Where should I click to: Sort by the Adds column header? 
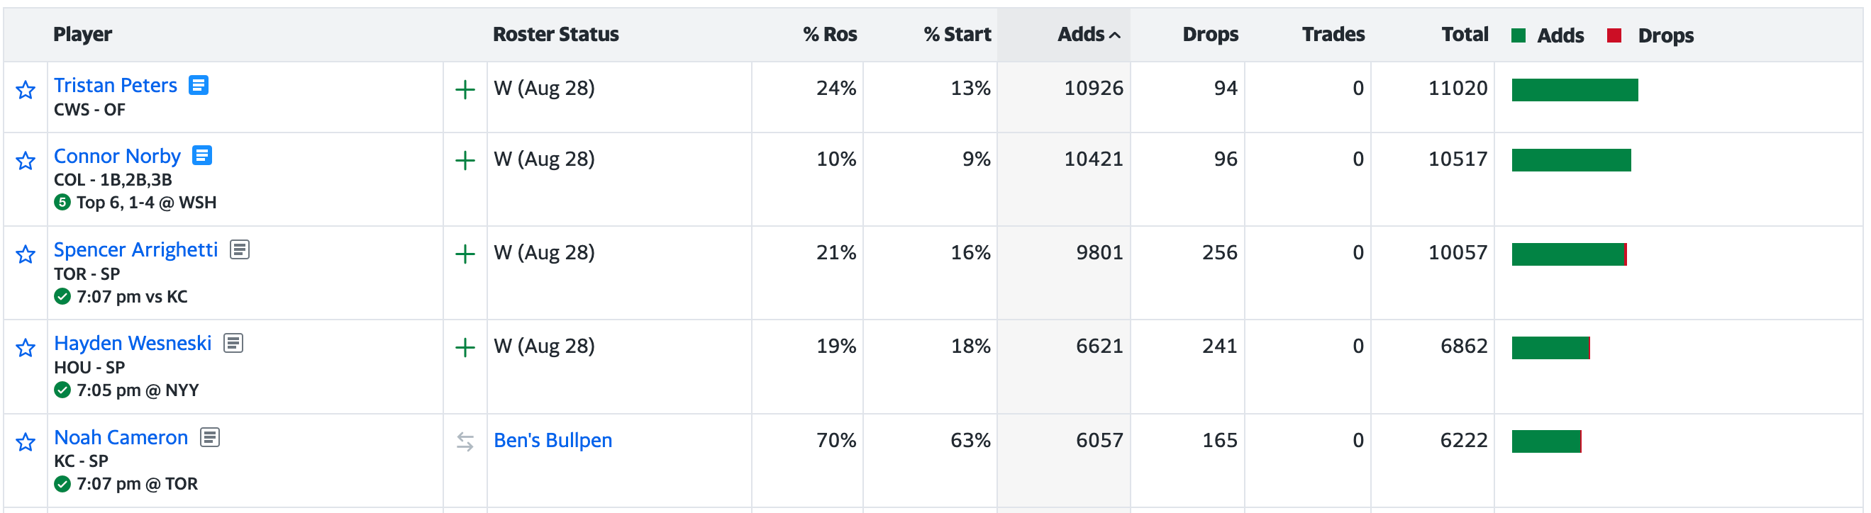click(x=1088, y=34)
